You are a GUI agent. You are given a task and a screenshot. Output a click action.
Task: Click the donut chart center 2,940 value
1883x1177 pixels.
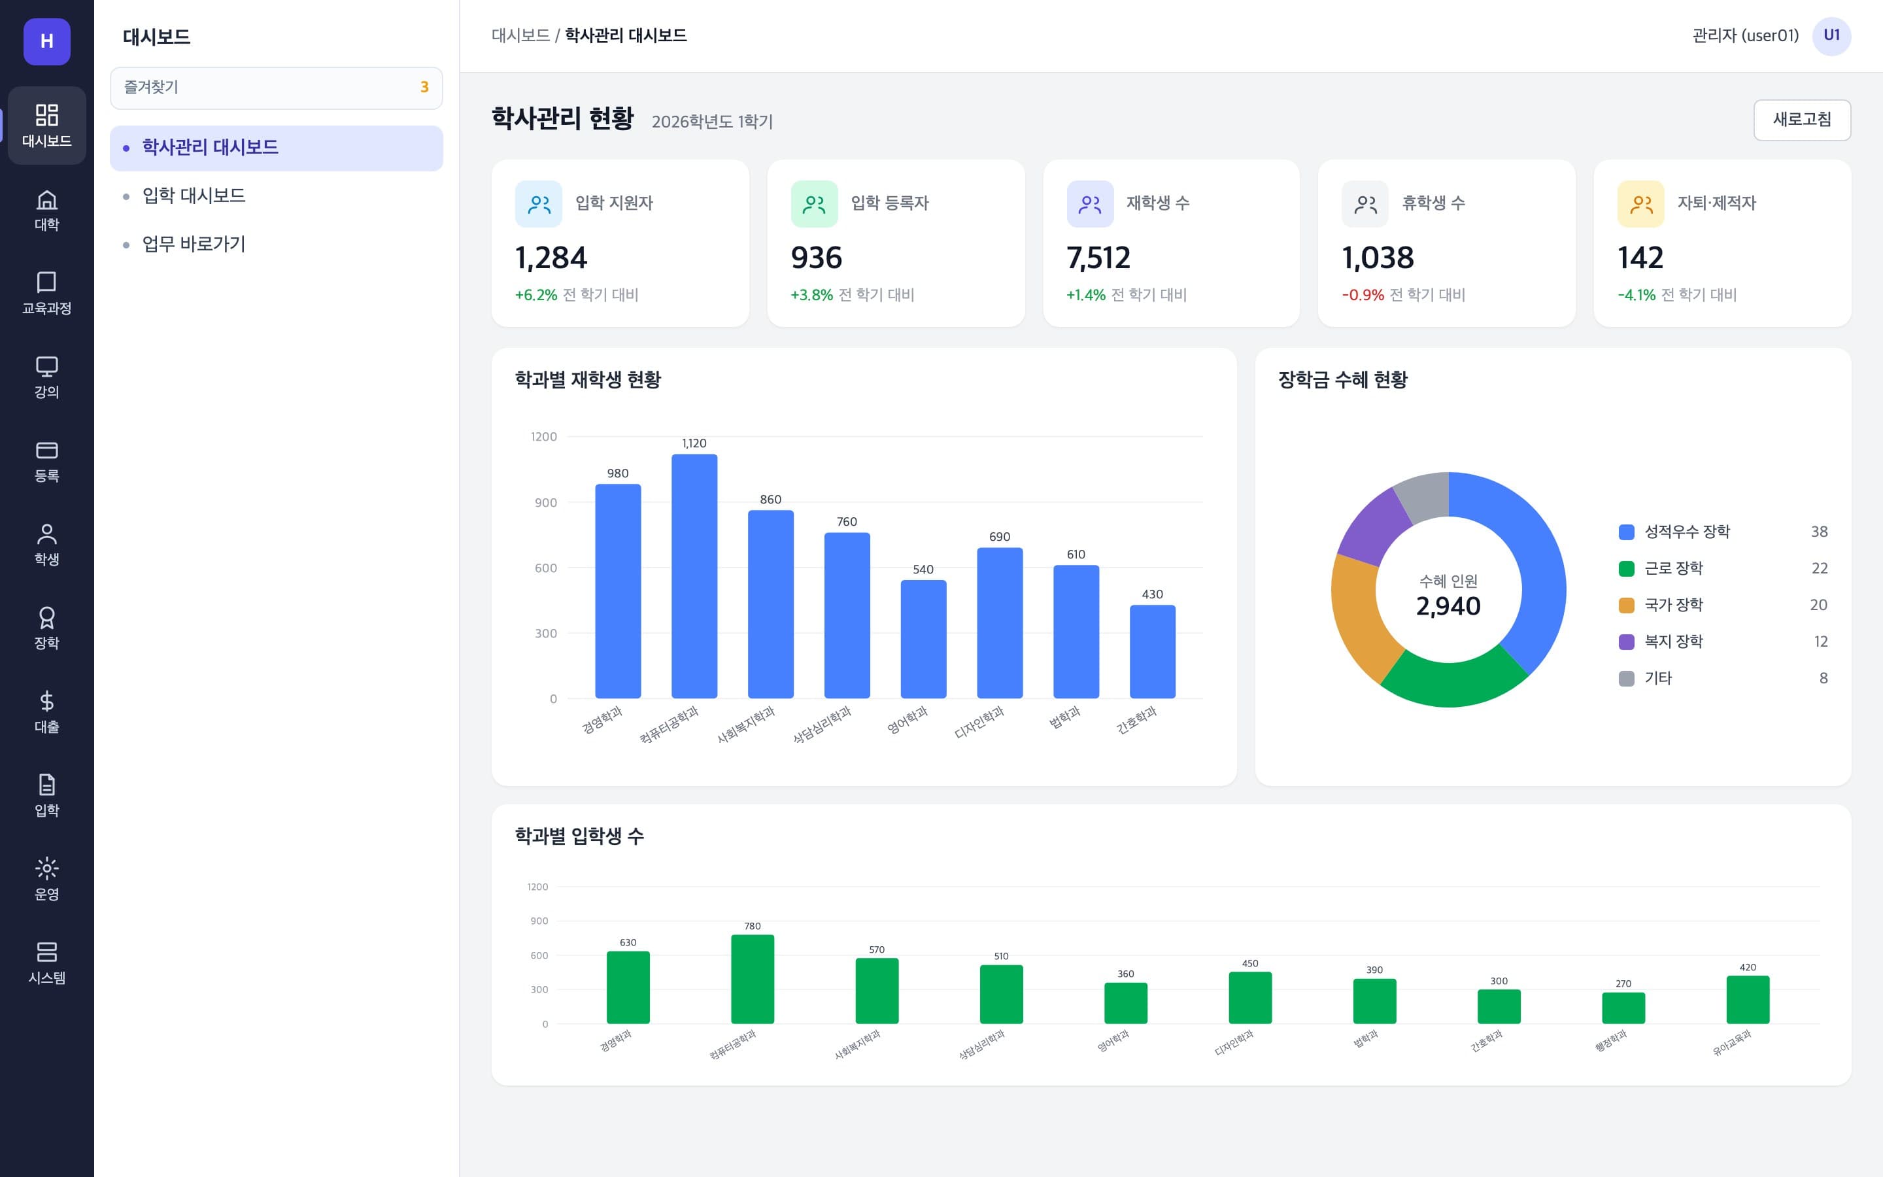tap(1448, 606)
